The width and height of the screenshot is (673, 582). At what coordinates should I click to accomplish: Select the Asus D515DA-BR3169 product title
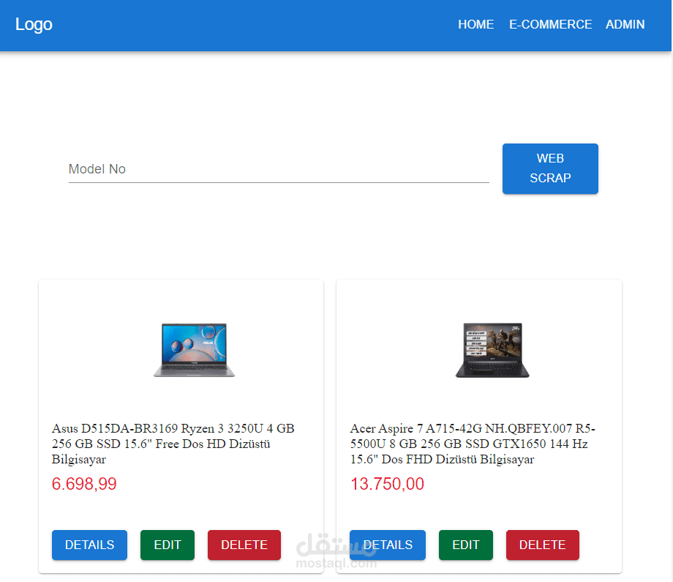point(173,444)
